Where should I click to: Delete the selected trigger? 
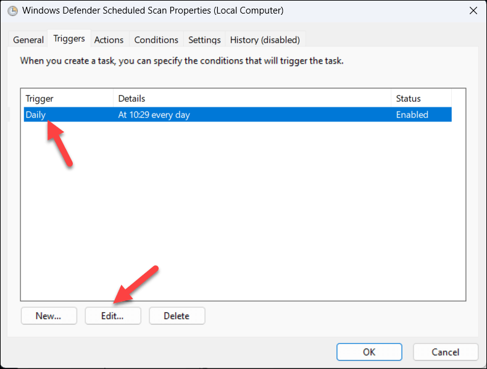pos(177,316)
